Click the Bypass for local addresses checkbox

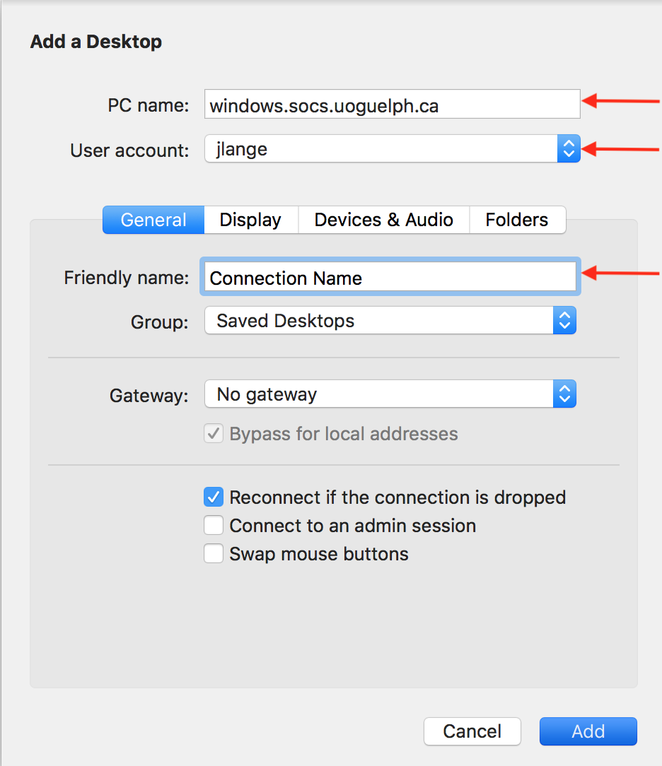[x=214, y=433]
